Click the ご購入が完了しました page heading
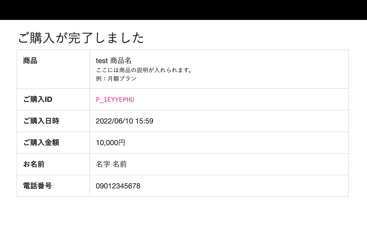The width and height of the screenshot is (367, 226). click(x=81, y=38)
